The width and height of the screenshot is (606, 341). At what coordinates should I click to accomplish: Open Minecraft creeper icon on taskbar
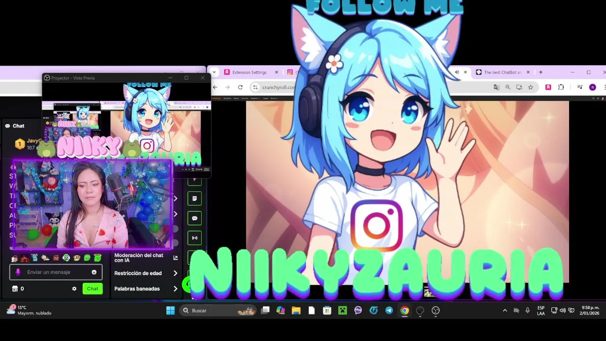click(342, 311)
